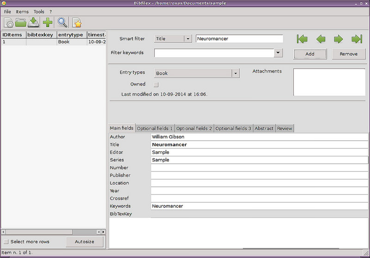Image resolution: width=370 pixels, height=258 pixels.
Task: Click the Publisher input field
Action: pyautogui.click(x=259, y=175)
